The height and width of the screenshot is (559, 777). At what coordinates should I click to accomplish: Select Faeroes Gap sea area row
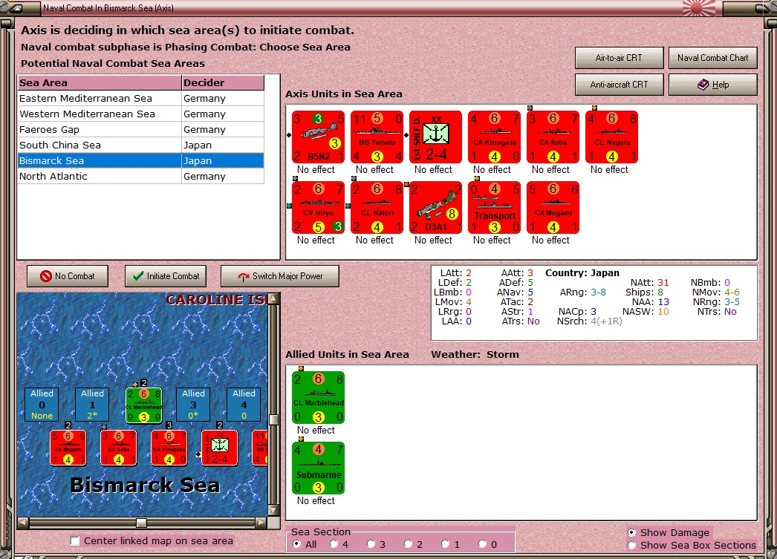coord(140,130)
